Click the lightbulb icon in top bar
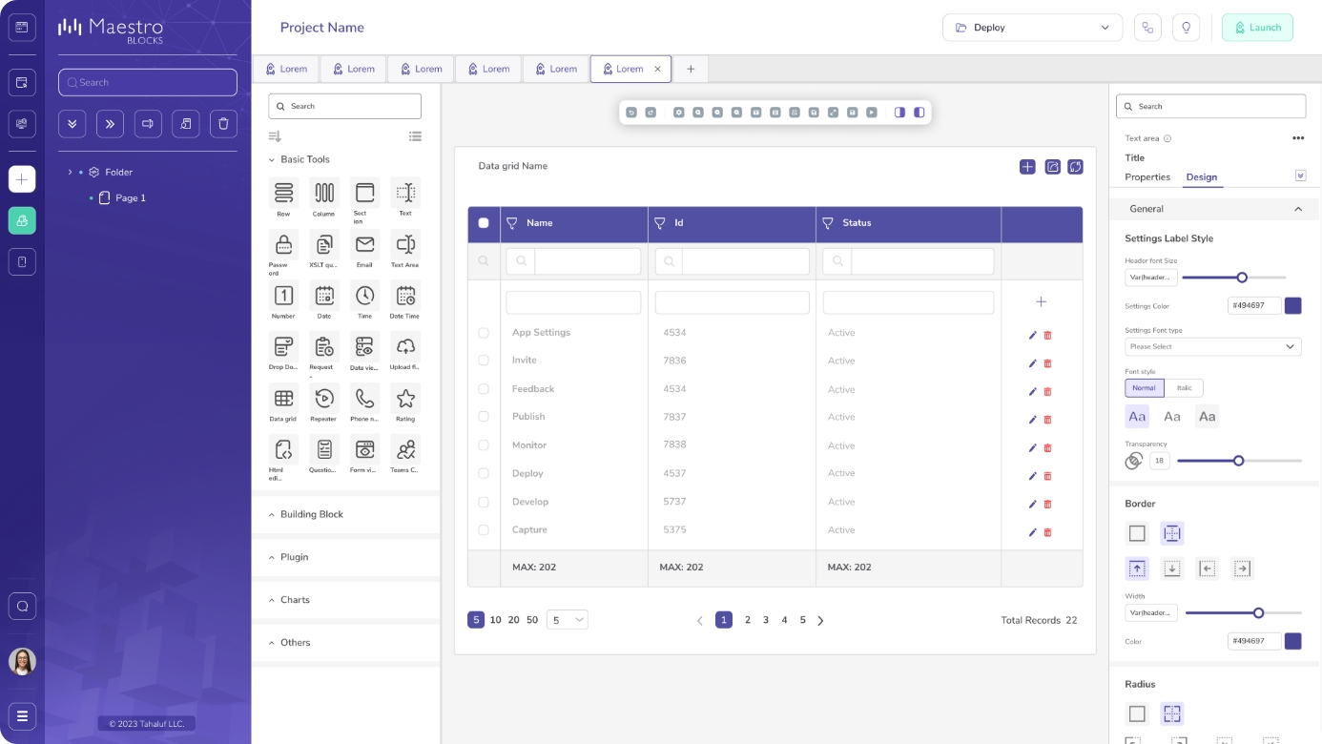Screen dimensions: 1322x744 [x=1187, y=28]
